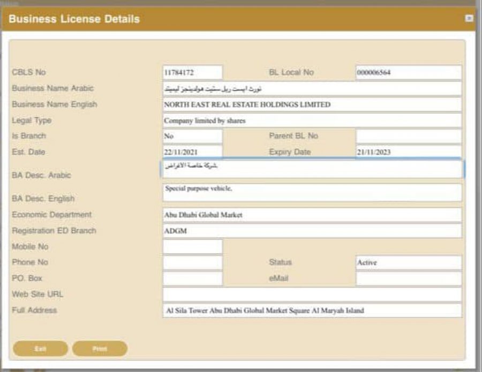Image resolution: width=482 pixels, height=372 pixels.
Task: Click the Business Name Arabic field
Action: 312,88
